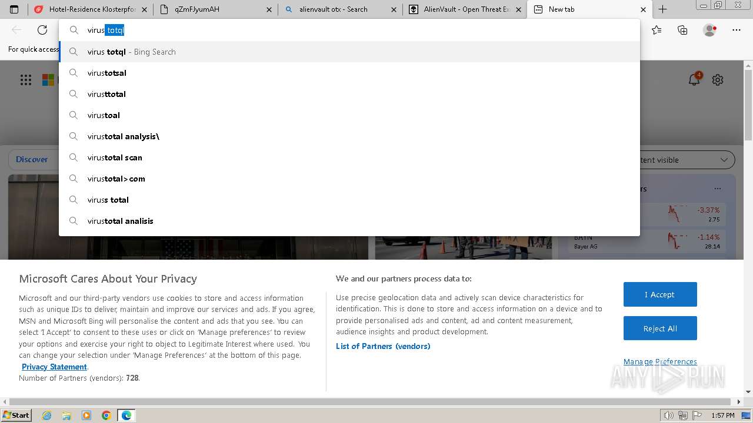Select the Discover feed button
753x423 pixels.
32,159
